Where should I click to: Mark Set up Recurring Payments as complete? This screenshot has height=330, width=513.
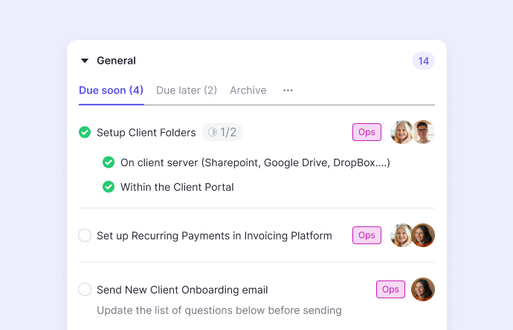click(85, 236)
